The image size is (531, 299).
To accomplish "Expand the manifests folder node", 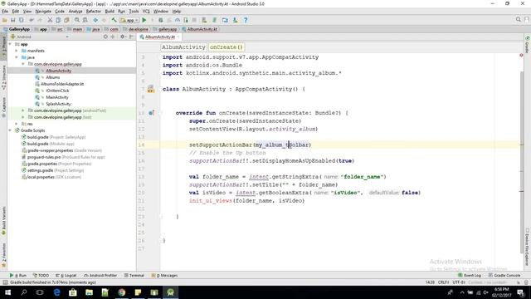I will coord(17,51).
